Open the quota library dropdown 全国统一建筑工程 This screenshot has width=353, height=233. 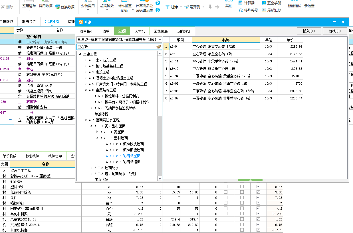tap(119, 40)
